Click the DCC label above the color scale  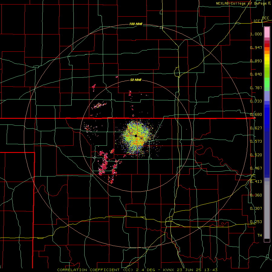pos(266,18)
